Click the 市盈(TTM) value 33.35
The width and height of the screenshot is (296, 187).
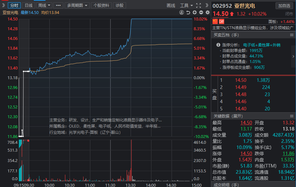point(289,166)
